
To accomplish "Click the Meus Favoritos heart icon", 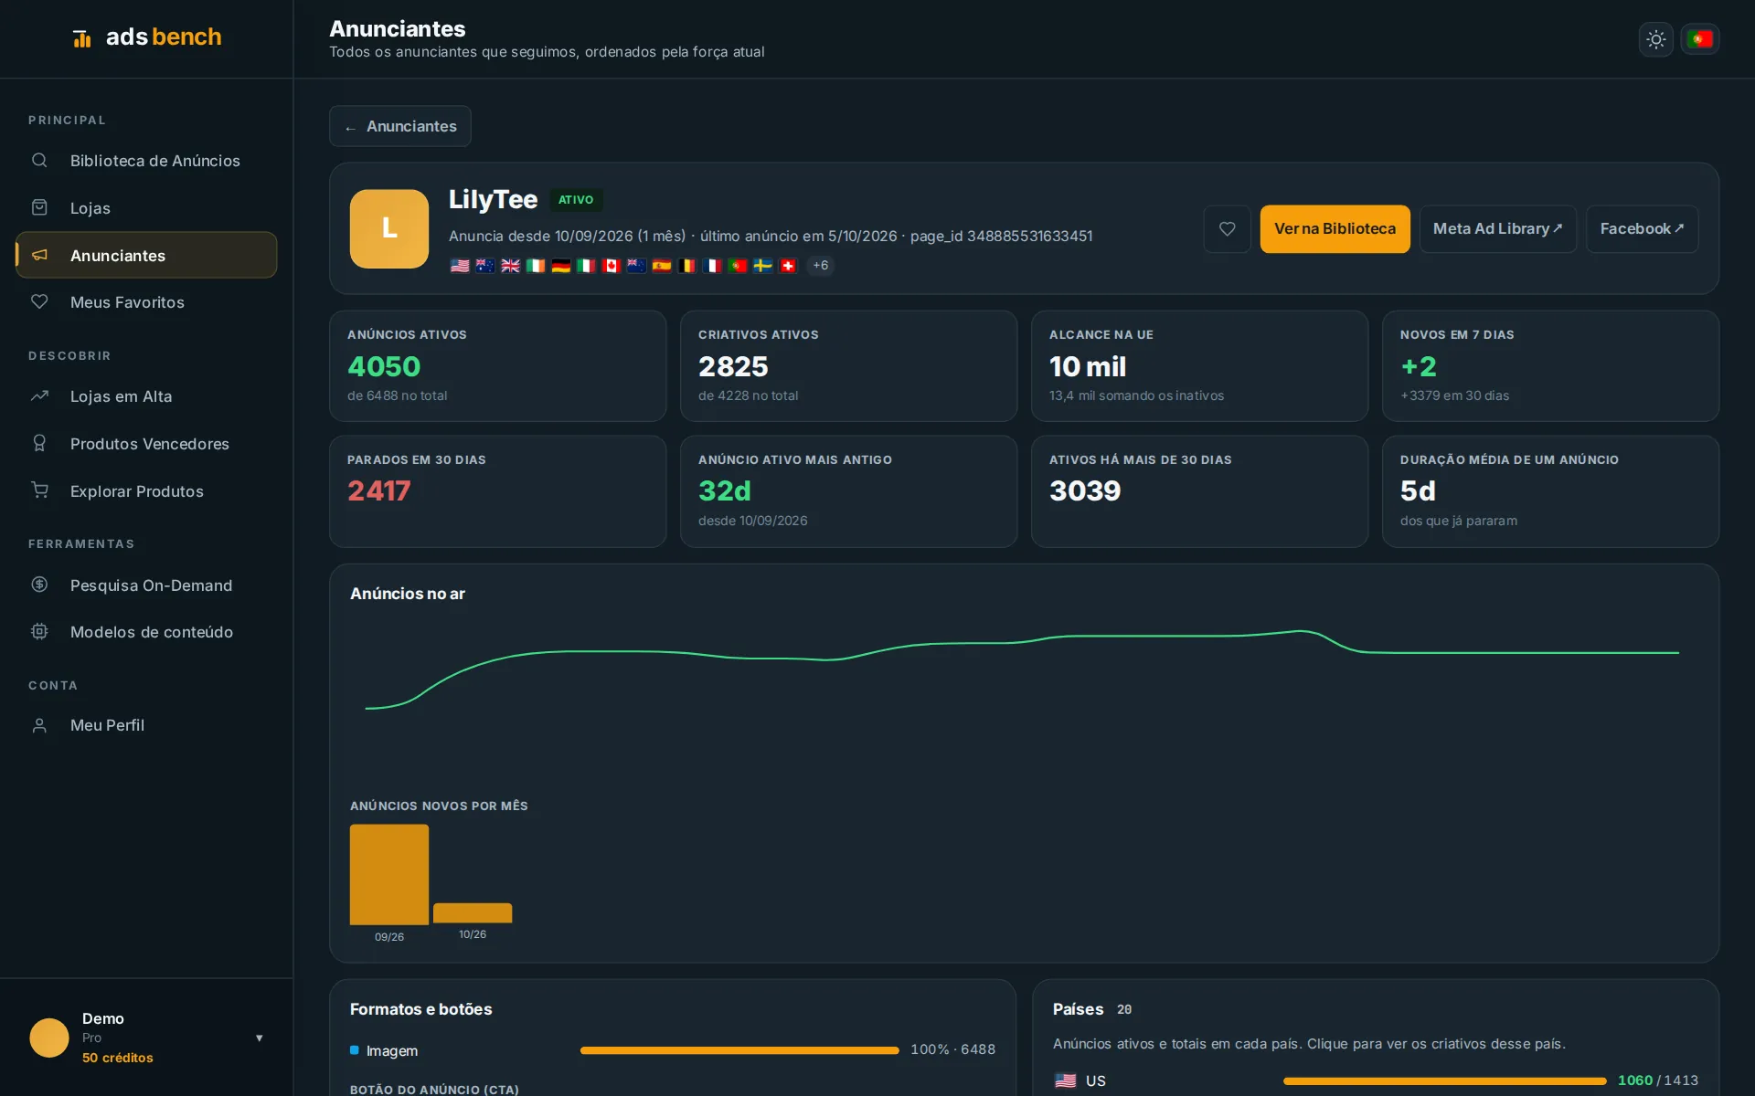I will coord(39,301).
